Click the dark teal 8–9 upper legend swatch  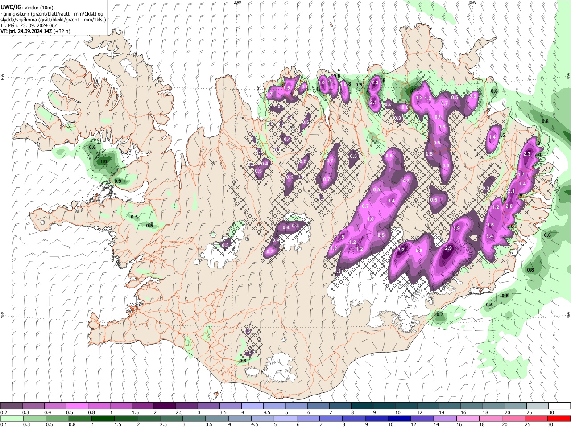pyautogui.click(x=362, y=406)
